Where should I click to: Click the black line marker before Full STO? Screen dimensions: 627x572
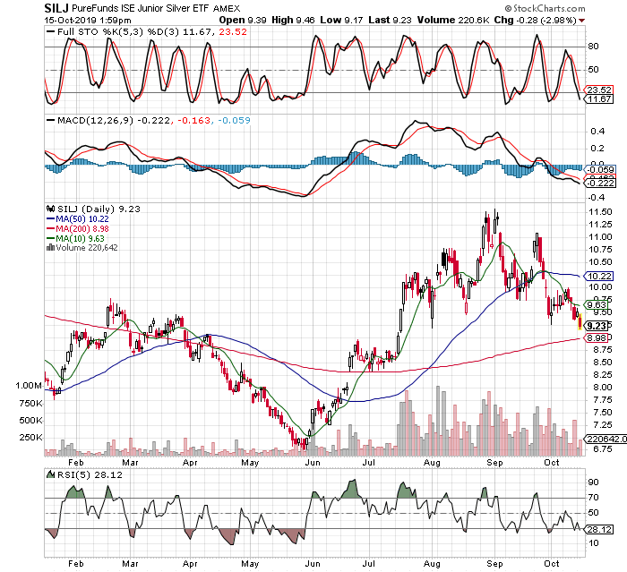coord(51,32)
